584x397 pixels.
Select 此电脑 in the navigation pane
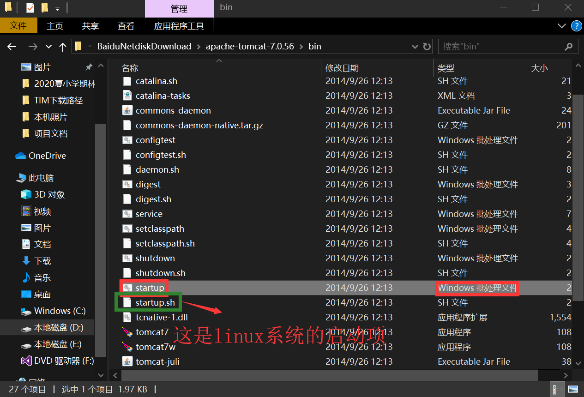click(x=42, y=178)
